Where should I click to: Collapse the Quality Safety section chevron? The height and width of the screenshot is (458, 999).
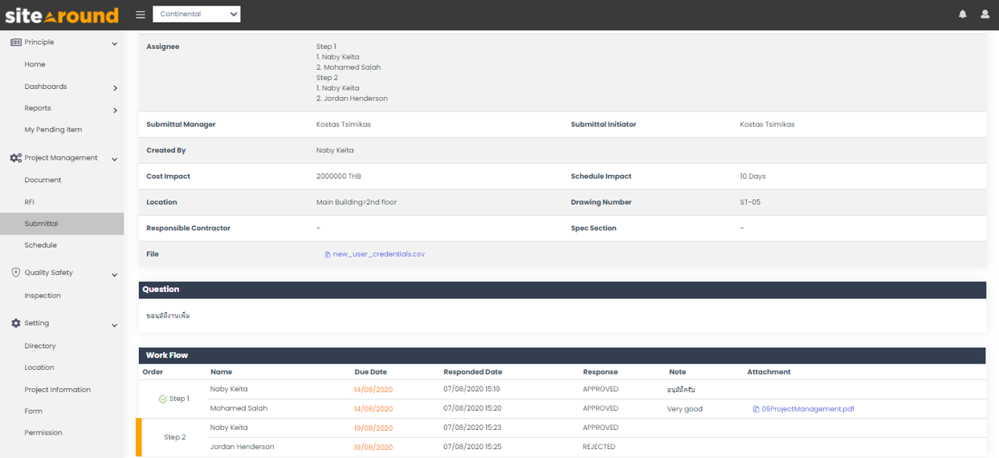point(114,274)
